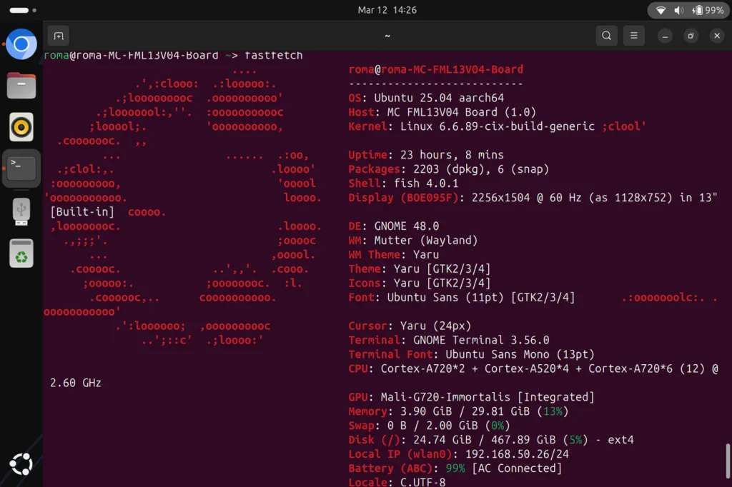The height and width of the screenshot is (487, 732).
Task: Click the Terminal Font: Ubuntu Sans Mono line
Action: pos(472,354)
